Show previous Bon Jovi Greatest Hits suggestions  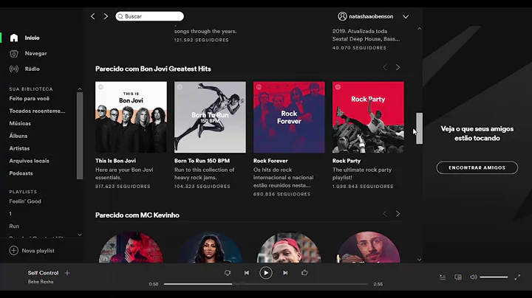[x=385, y=67]
